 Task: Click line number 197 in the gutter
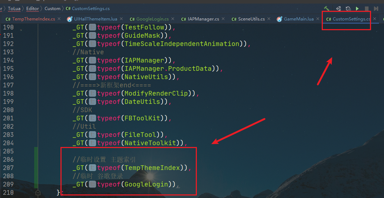(8, 85)
